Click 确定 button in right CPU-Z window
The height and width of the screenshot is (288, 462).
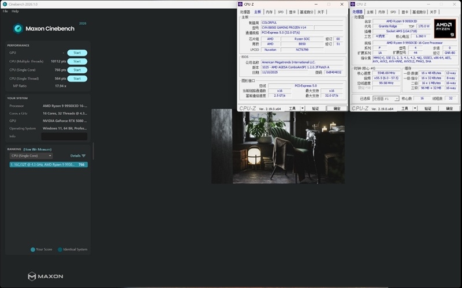point(449,109)
